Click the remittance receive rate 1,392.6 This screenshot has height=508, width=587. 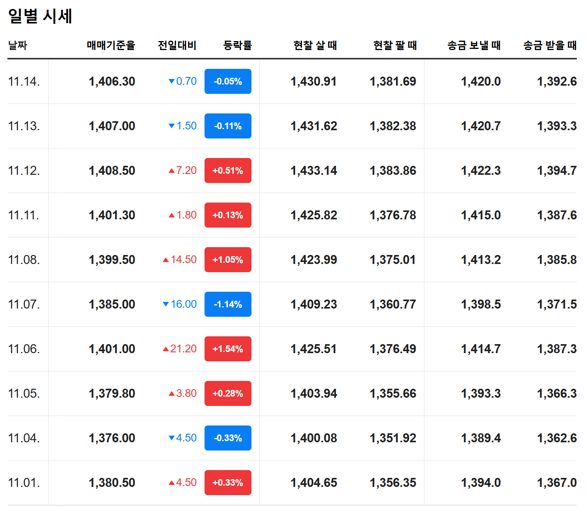coord(557,81)
